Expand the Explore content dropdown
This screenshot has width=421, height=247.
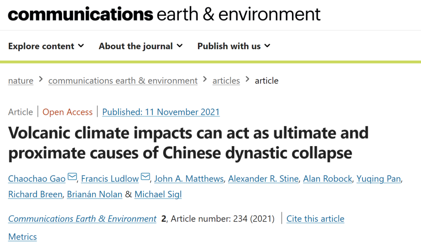coord(46,46)
